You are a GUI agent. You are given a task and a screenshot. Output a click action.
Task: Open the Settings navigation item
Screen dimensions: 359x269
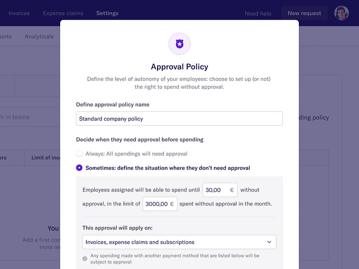click(x=107, y=13)
